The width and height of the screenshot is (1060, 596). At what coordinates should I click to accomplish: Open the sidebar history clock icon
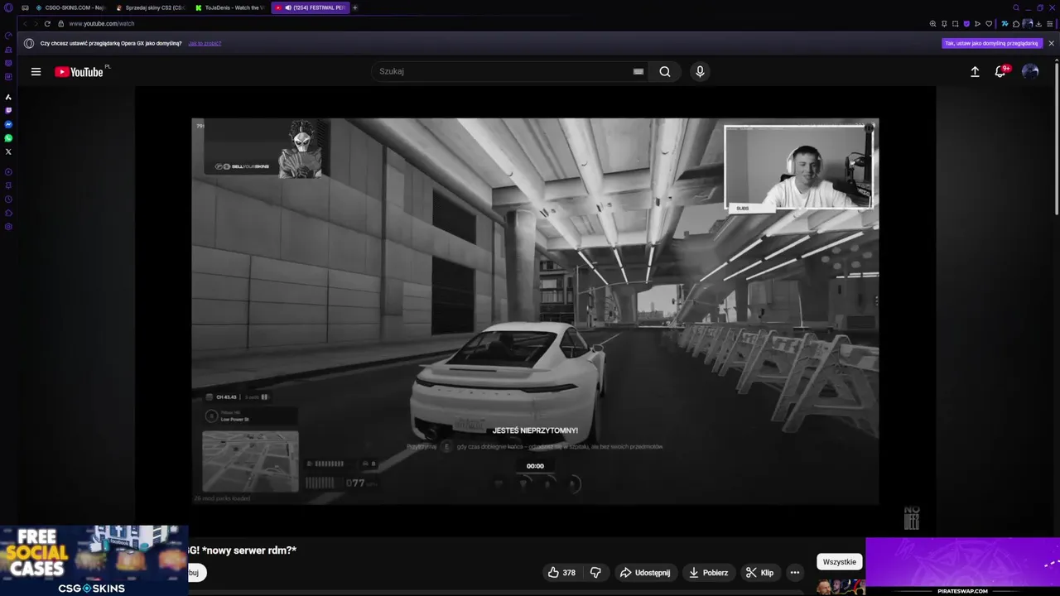point(8,199)
